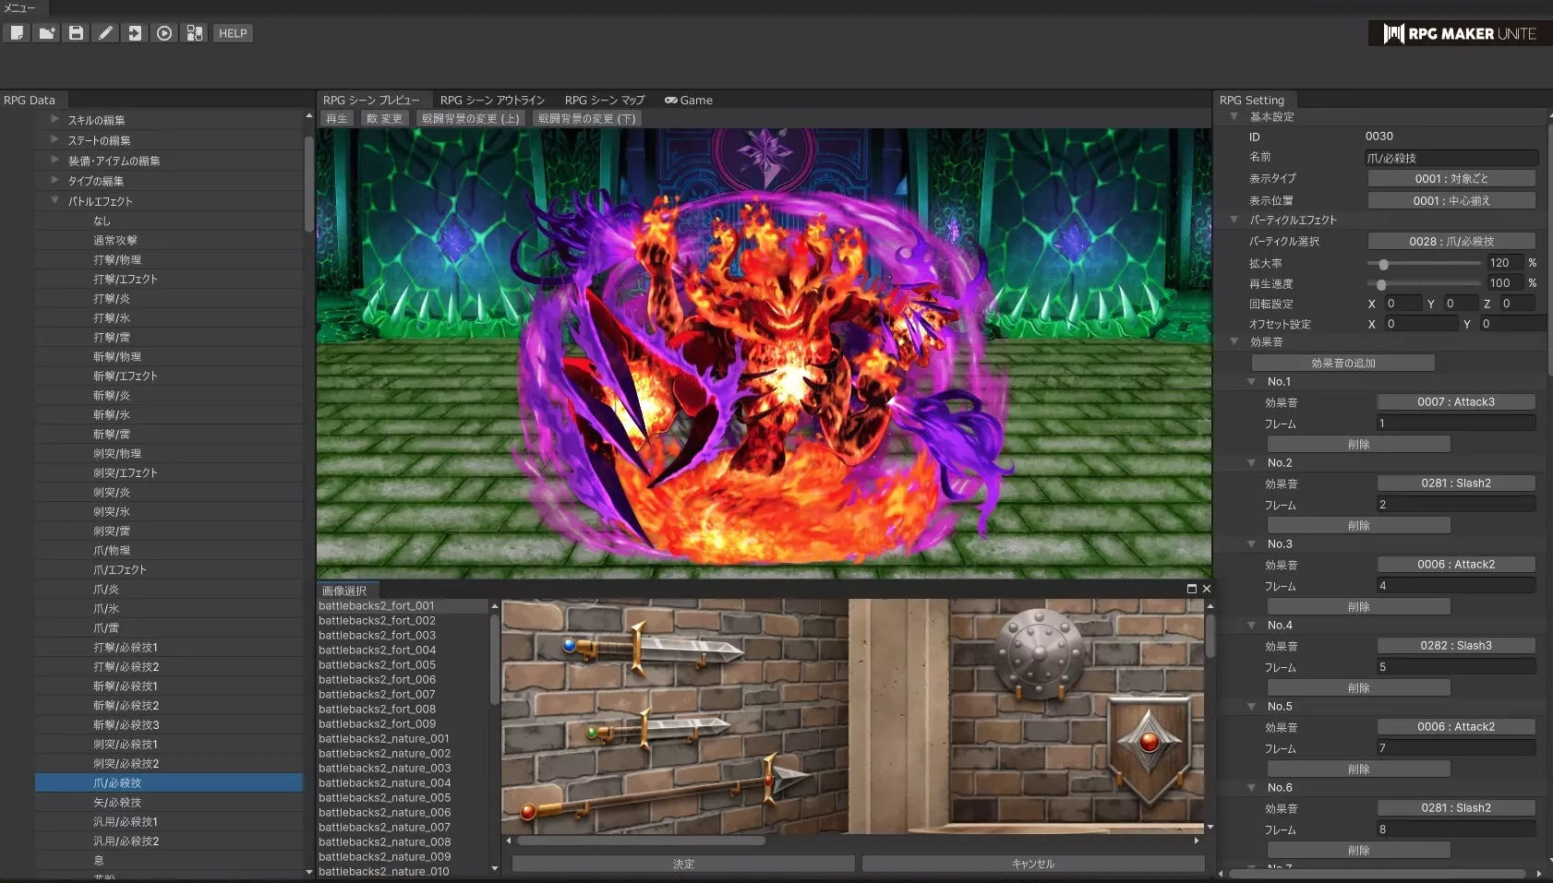Click the 効果音の追加 button
This screenshot has width=1553, height=883.
[1342, 363]
